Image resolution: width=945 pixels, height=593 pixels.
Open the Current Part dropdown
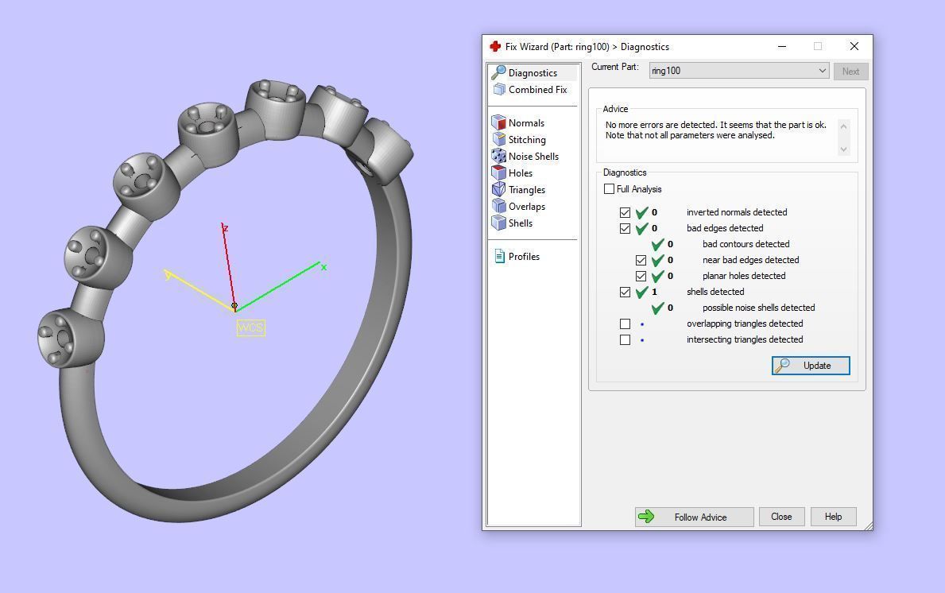point(822,71)
